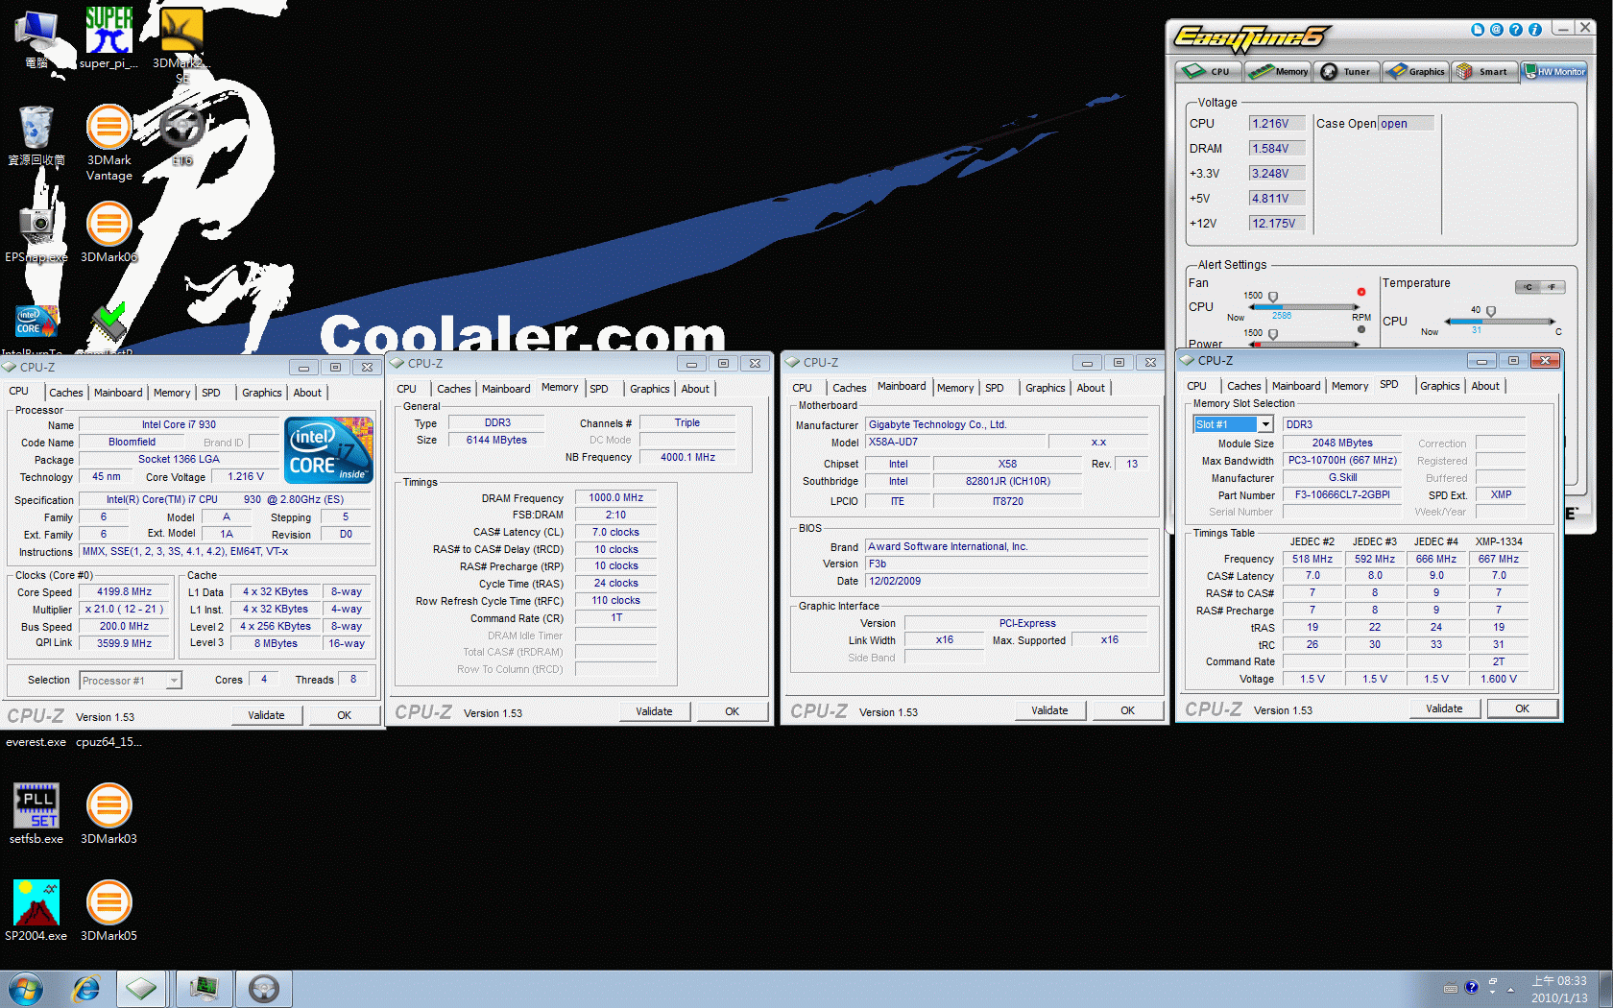Image resolution: width=1613 pixels, height=1008 pixels.
Task: Click OK in Memory CPU-Z window
Action: pos(733,711)
